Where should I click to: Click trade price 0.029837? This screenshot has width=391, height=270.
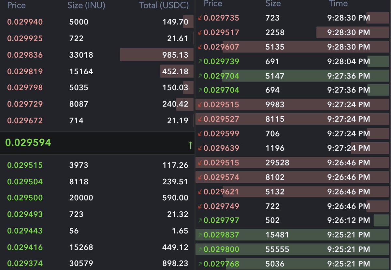click(221, 235)
